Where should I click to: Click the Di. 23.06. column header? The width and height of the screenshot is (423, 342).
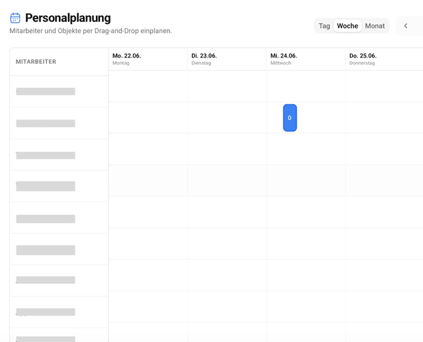(226, 59)
